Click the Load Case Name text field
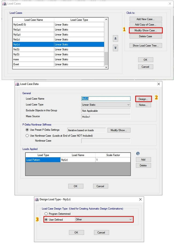174x243 pixels. (x=106, y=99)
